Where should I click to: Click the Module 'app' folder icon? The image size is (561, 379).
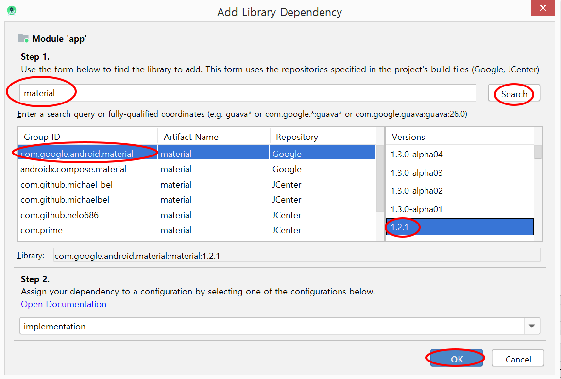[23, 38]
